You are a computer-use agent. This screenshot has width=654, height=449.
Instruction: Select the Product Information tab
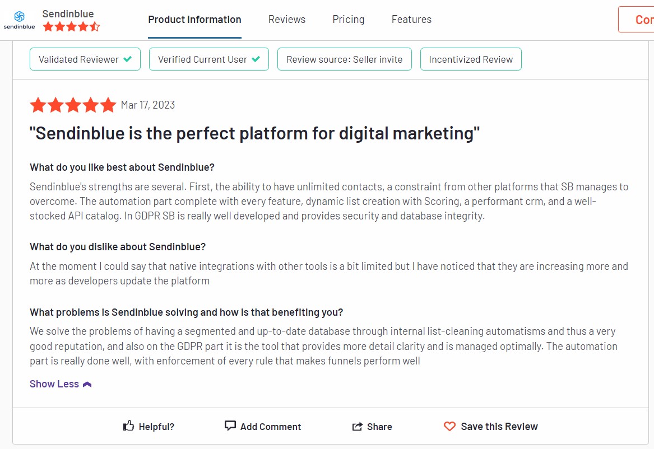(x=195, y=20)
